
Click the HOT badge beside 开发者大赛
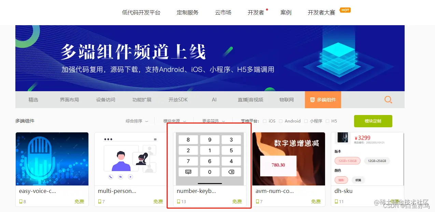(345, 10)
